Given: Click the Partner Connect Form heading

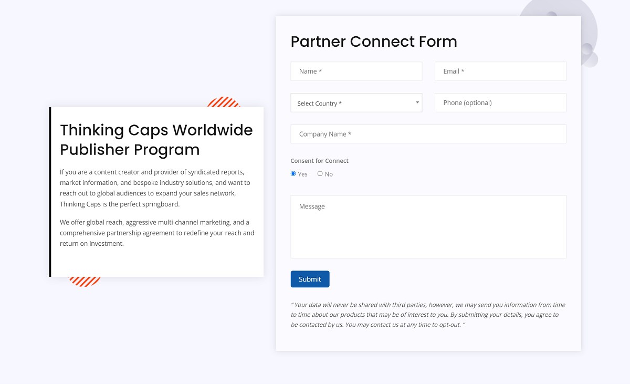Looking at the screenshot, I should pos(374,41).
